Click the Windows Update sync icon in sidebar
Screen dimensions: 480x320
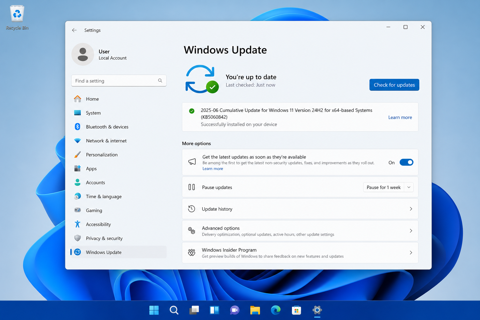(x=77, y=252)
